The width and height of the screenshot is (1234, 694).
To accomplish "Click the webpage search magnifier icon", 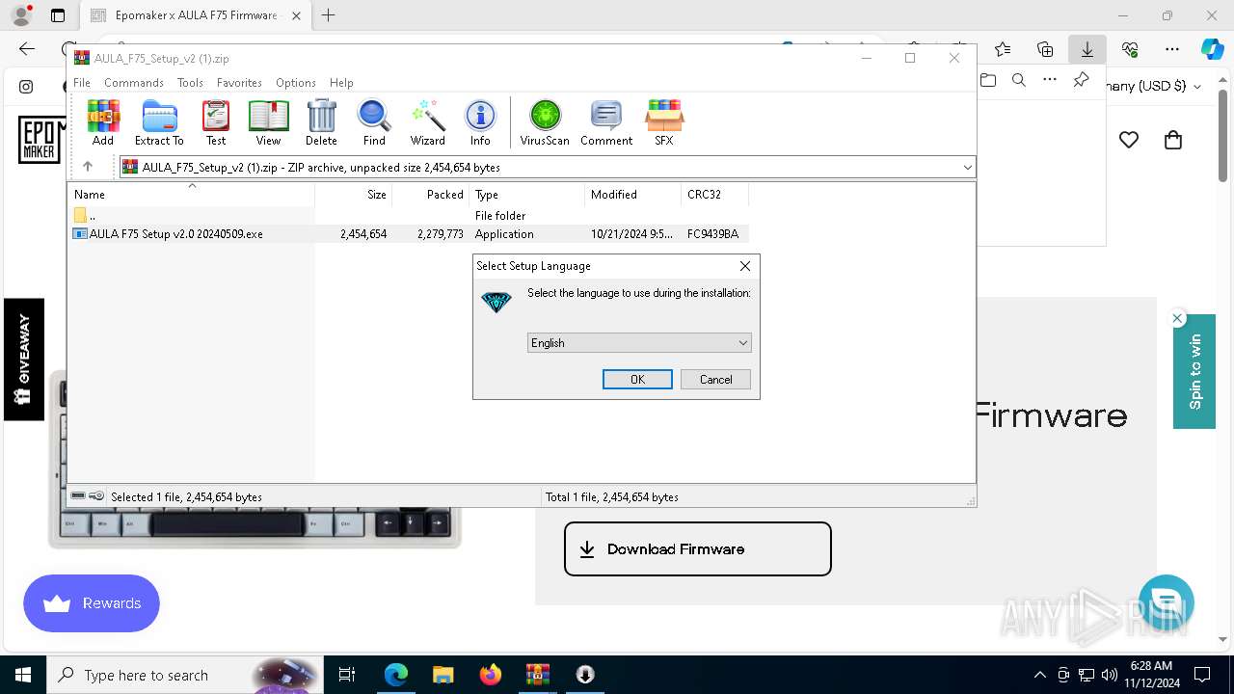I will click(1019, 81).
